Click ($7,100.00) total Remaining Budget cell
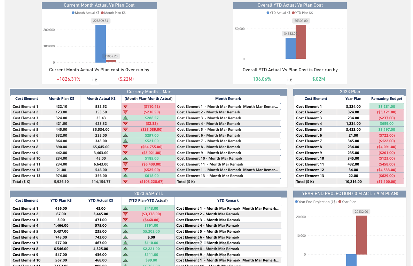Screen dimensions: 413x266 387,182
